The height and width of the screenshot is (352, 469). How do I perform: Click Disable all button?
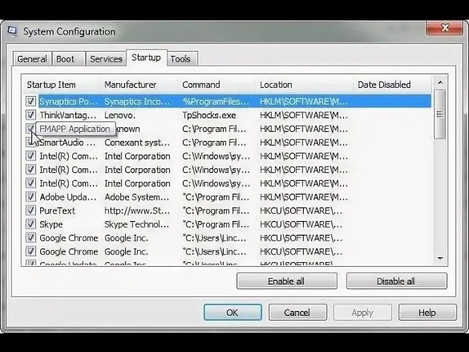pos(396,281)
